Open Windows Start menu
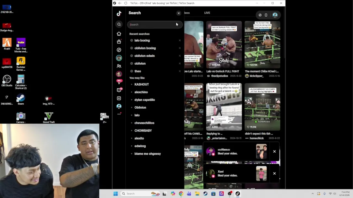The image size is (353, 198). pyautogui.click(x=116, y=194)
